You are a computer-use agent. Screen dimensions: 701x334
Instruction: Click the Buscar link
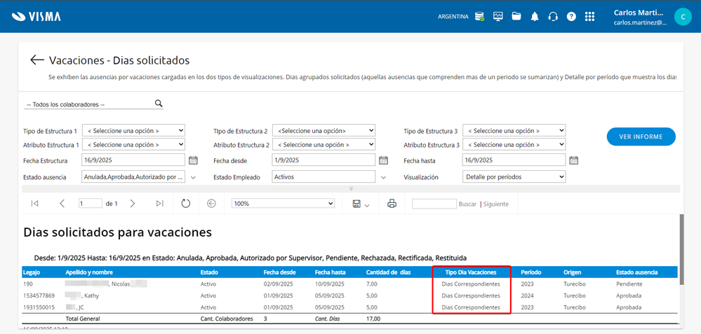(467, 204)
